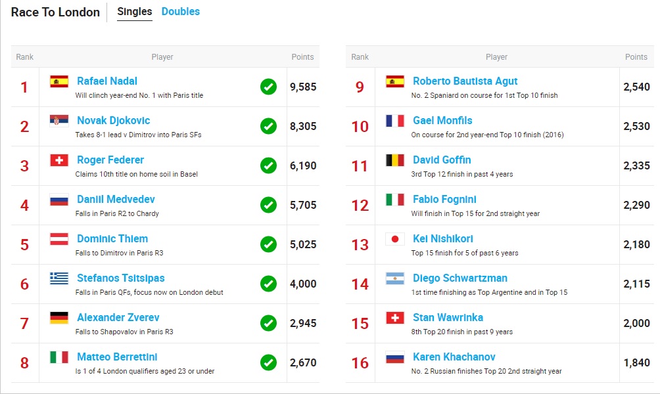Click the Greece flag beside Stefanos Tsitsipas

point(59,278)
